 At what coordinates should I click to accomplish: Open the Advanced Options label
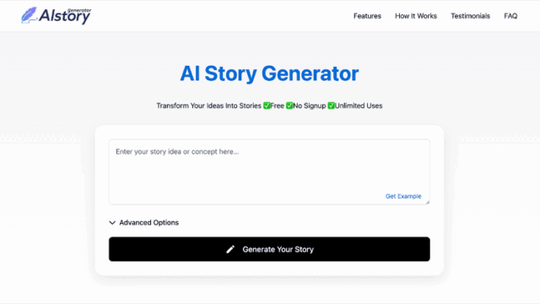148,223
